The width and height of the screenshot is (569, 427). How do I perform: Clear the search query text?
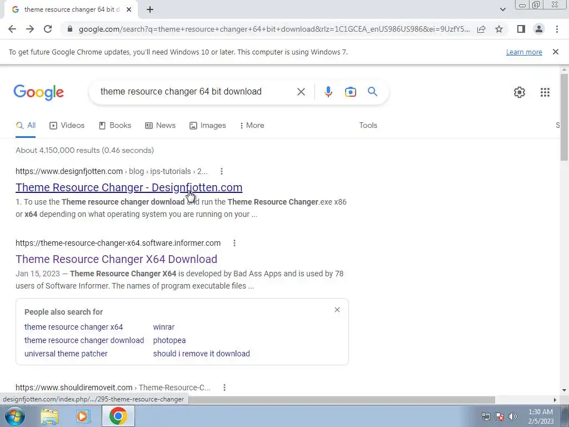point(301,92)
